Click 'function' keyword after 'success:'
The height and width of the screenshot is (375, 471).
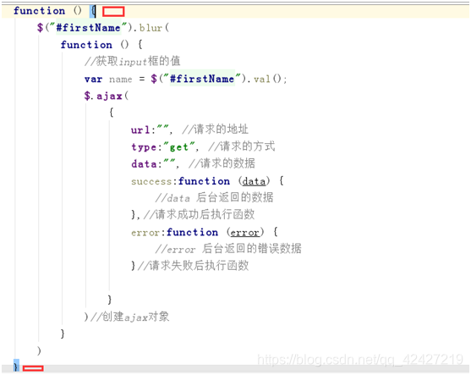[x=204, y=181]
